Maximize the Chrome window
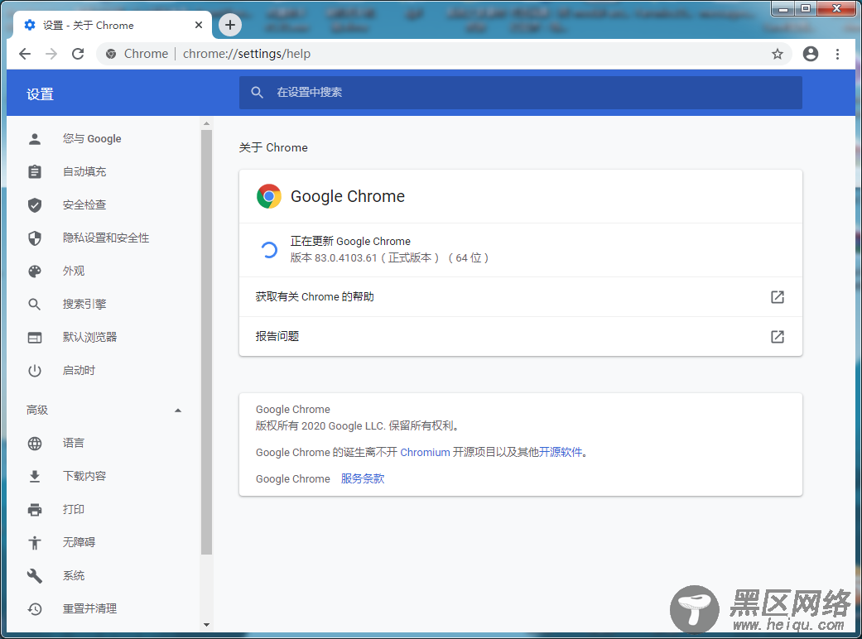The image size is (862, 639). point(806,9)
